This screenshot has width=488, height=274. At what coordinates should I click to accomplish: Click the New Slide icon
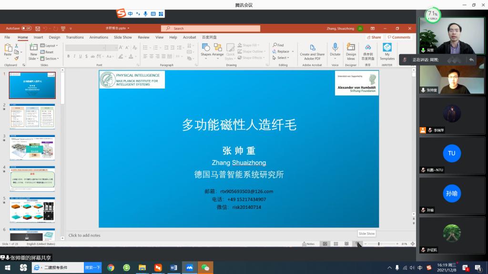coord(33,47)
